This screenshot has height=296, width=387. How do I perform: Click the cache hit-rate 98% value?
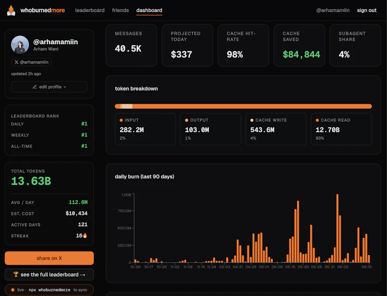[235, 55]
